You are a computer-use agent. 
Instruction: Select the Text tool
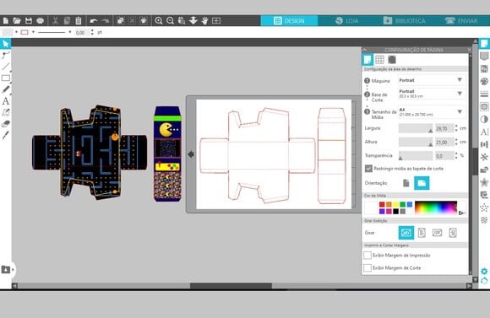[6, 101]
